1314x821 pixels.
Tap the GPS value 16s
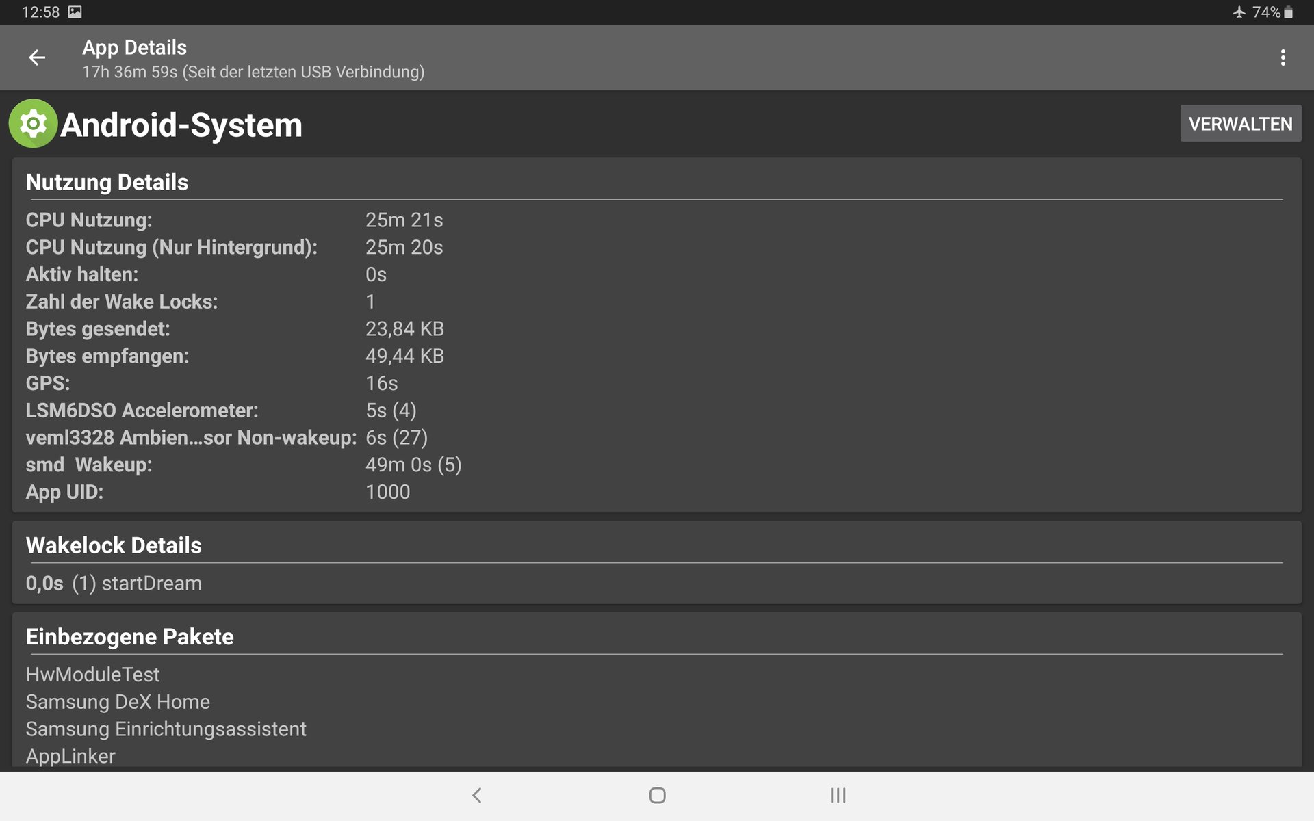pos(381,383)
